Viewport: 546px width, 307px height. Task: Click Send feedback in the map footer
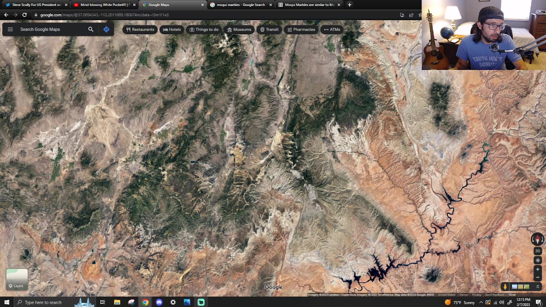point(494,295)
